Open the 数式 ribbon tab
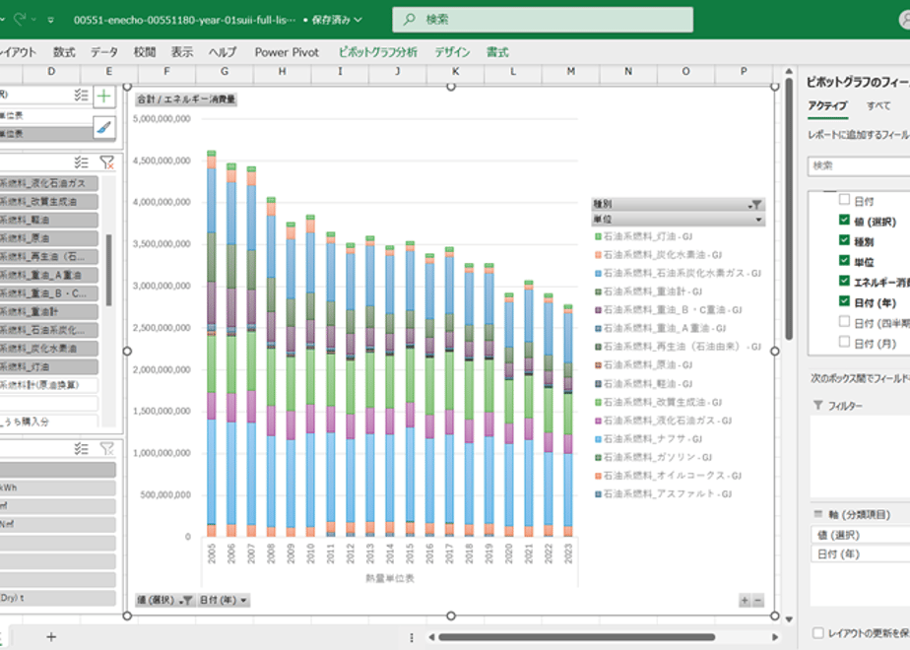This screenshot has height=650, width=910. 64,52
